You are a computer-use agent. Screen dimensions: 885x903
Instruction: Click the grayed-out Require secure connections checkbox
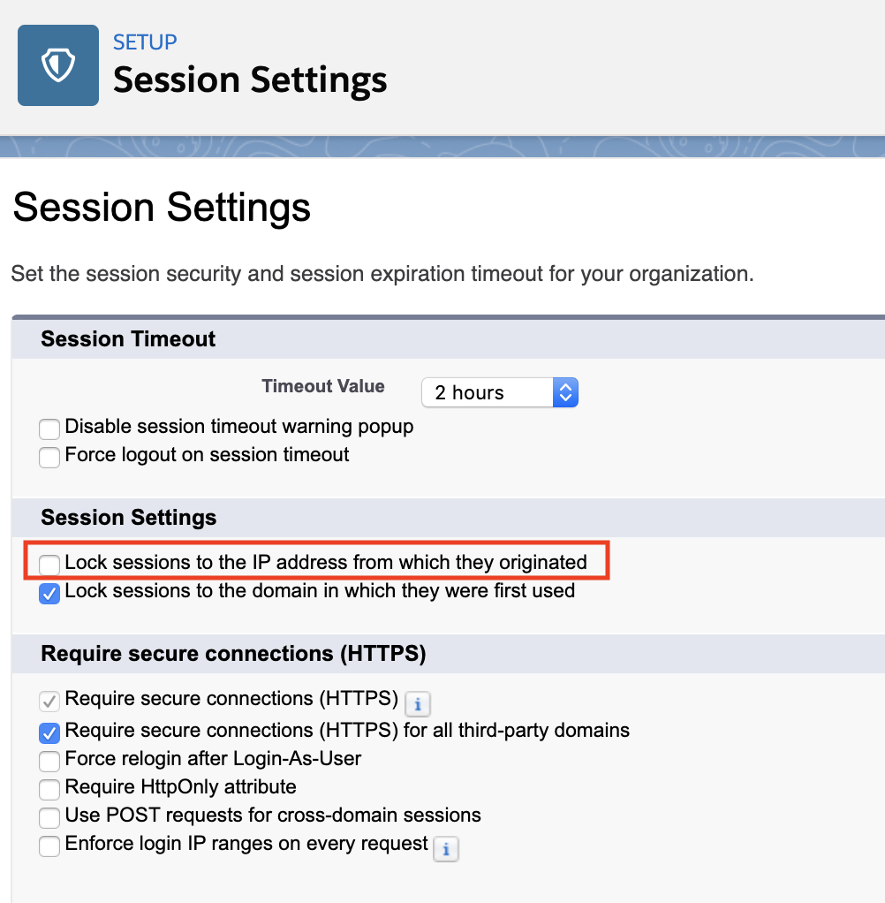(x=49, y=701)
